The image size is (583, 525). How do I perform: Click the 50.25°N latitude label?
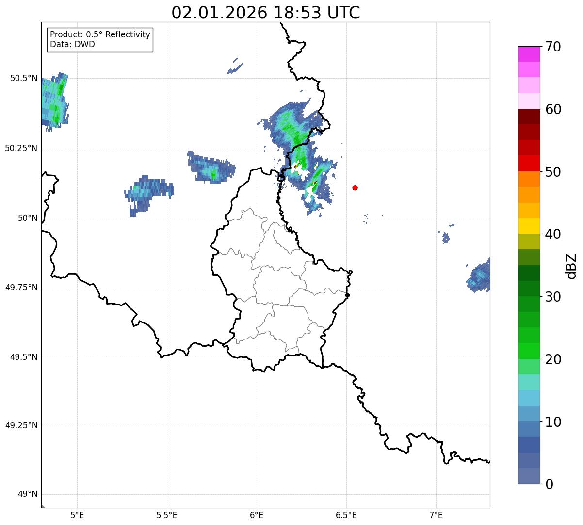point(21,148)
